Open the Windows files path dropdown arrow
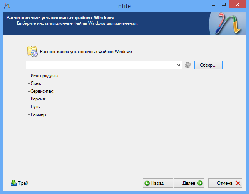Viewport: 249px width, 194px height. coord(179,65)
